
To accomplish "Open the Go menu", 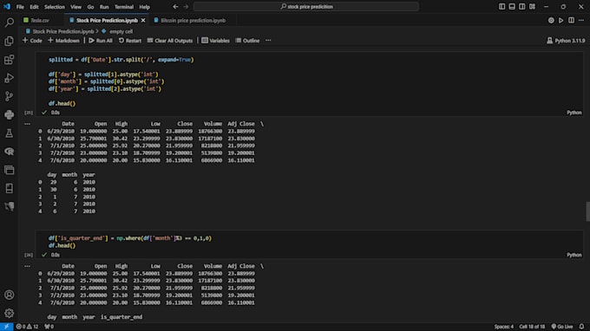I will coord(90,7).
